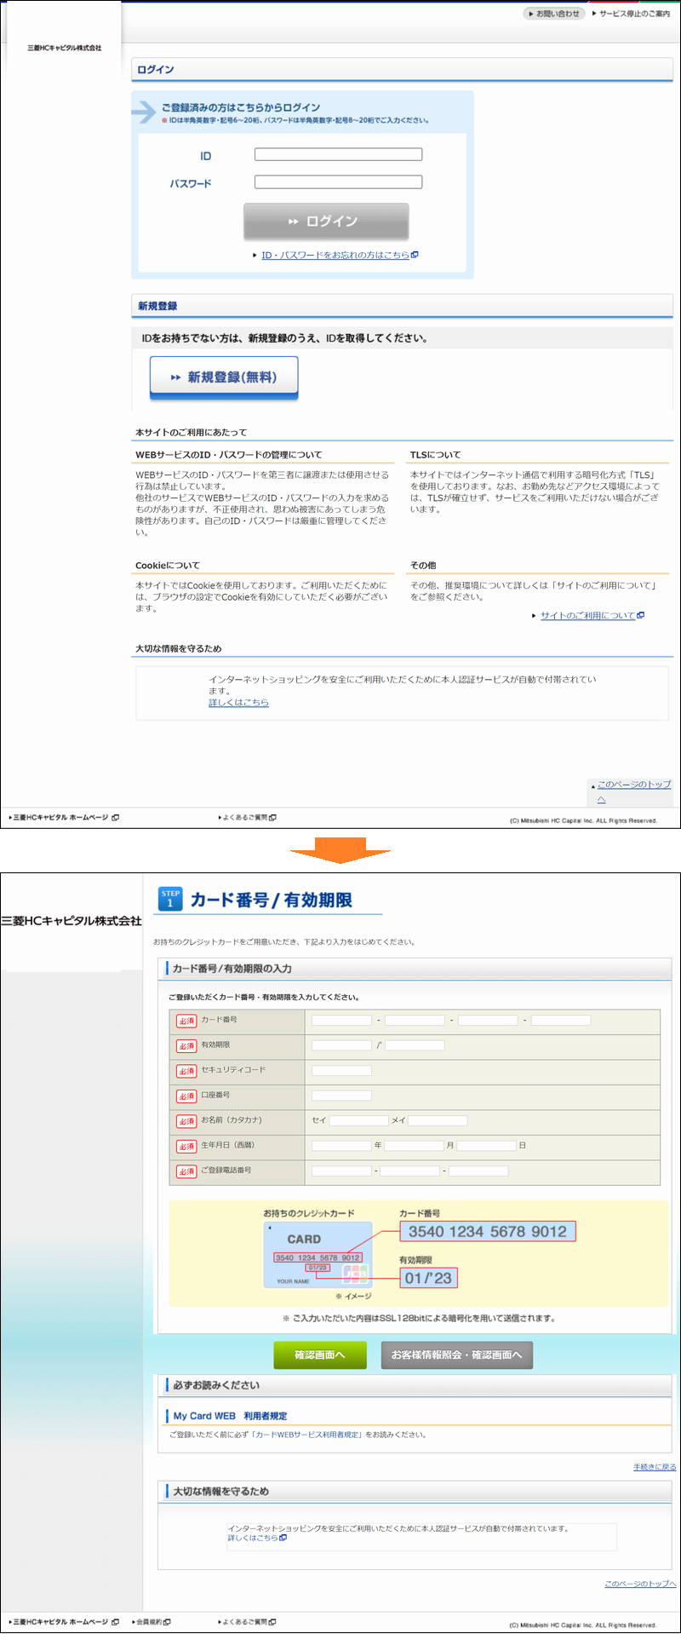
Task: Click external-link icon beside forgot ID/password link
Action: [x=415, y=255]
